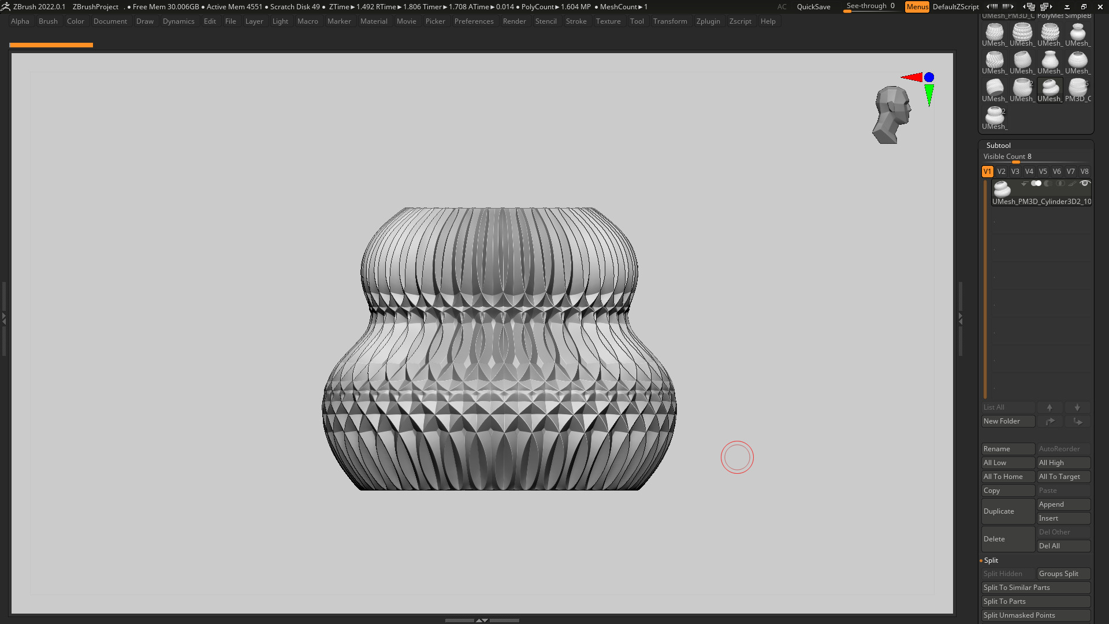Click the move subtool down arrow
1109x624 pixels.
point(1077,407)
